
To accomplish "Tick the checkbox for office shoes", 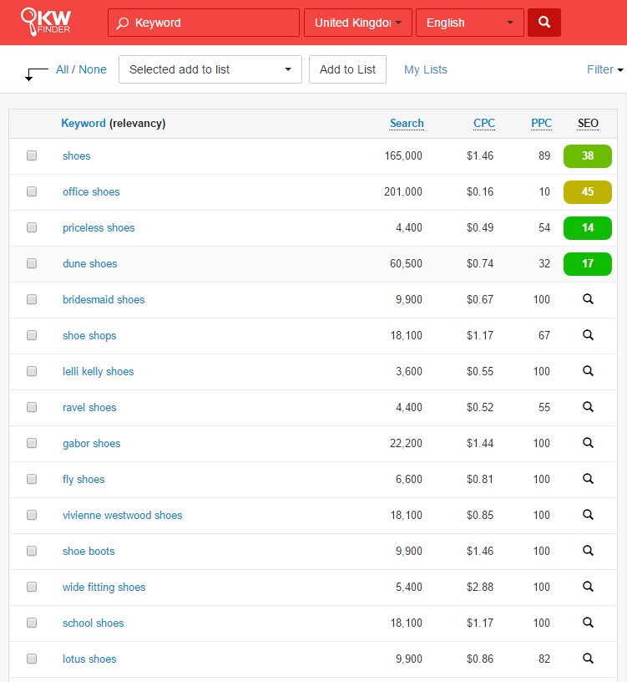I will pyautogui.click(x=32, y=191).
